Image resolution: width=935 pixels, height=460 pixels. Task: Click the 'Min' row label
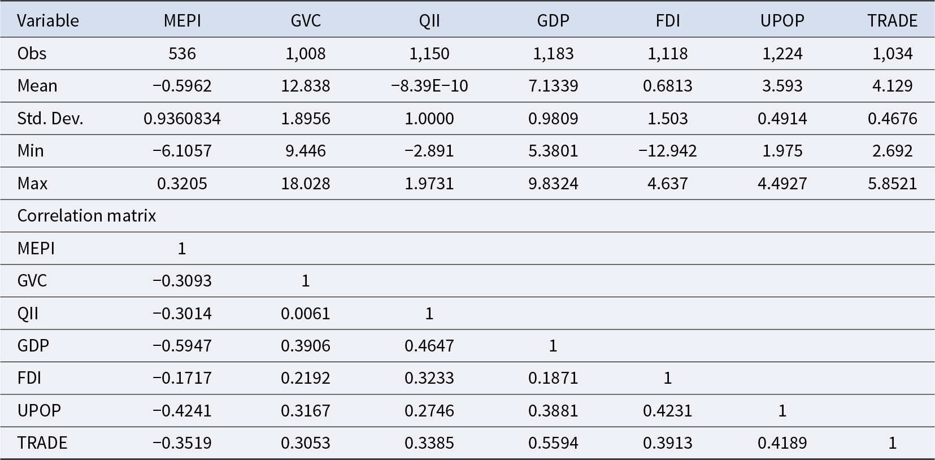pos(31,151)
